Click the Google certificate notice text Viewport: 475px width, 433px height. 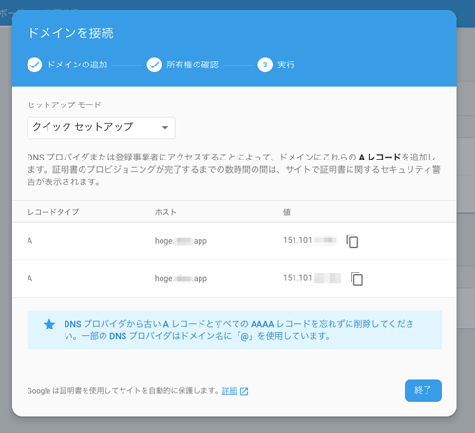pyautogui.click(x=123, y=391)
